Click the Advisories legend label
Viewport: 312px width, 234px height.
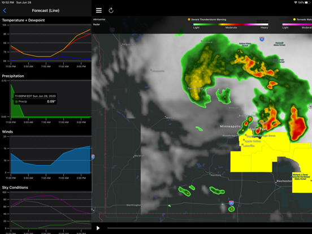99,19
